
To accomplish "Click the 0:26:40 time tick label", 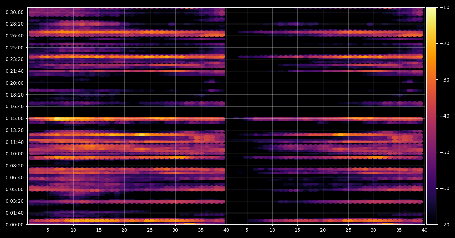I will [15, 36].
